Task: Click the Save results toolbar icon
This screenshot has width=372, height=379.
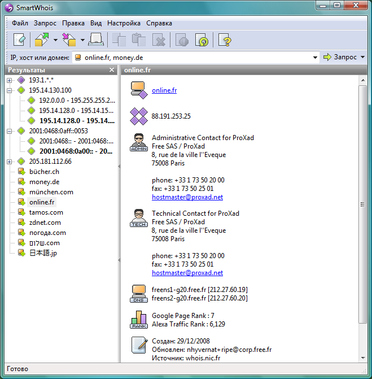Action: coord(69,40)
